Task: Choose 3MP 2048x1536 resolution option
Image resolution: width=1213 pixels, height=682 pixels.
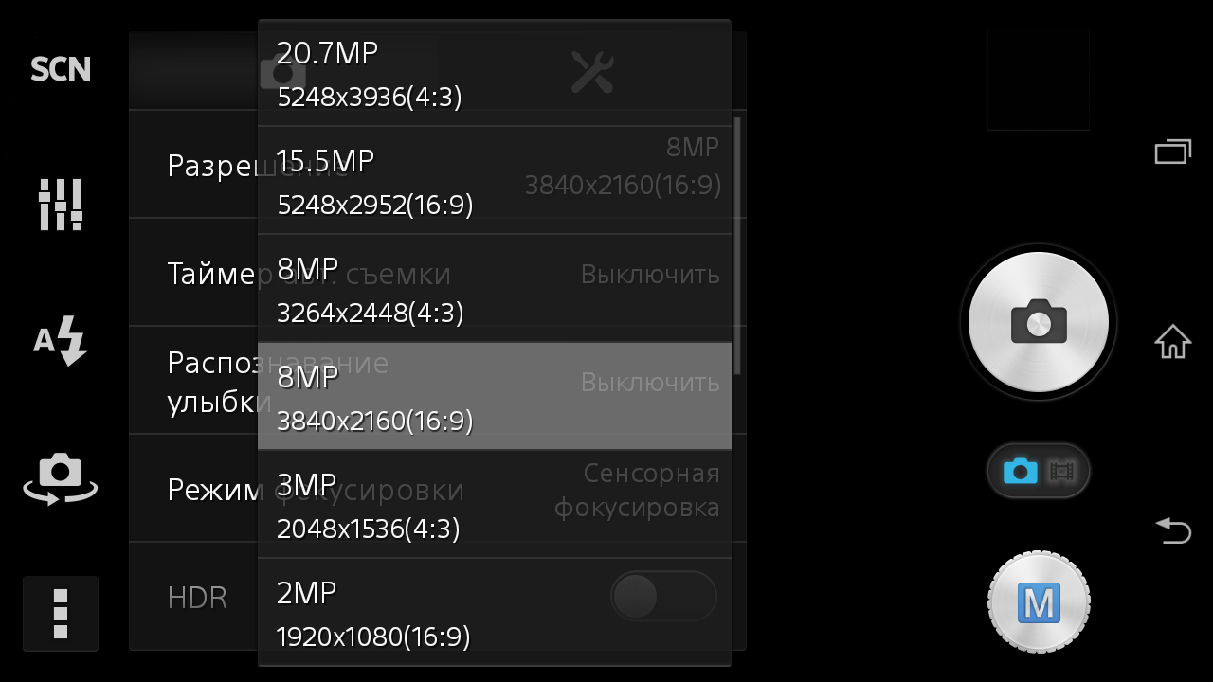Action: click(495, 504)
